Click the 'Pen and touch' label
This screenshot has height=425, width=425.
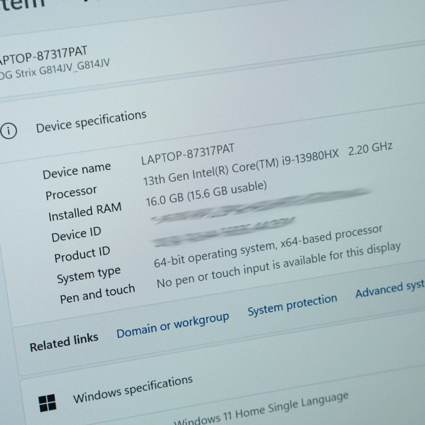[97, 294]
